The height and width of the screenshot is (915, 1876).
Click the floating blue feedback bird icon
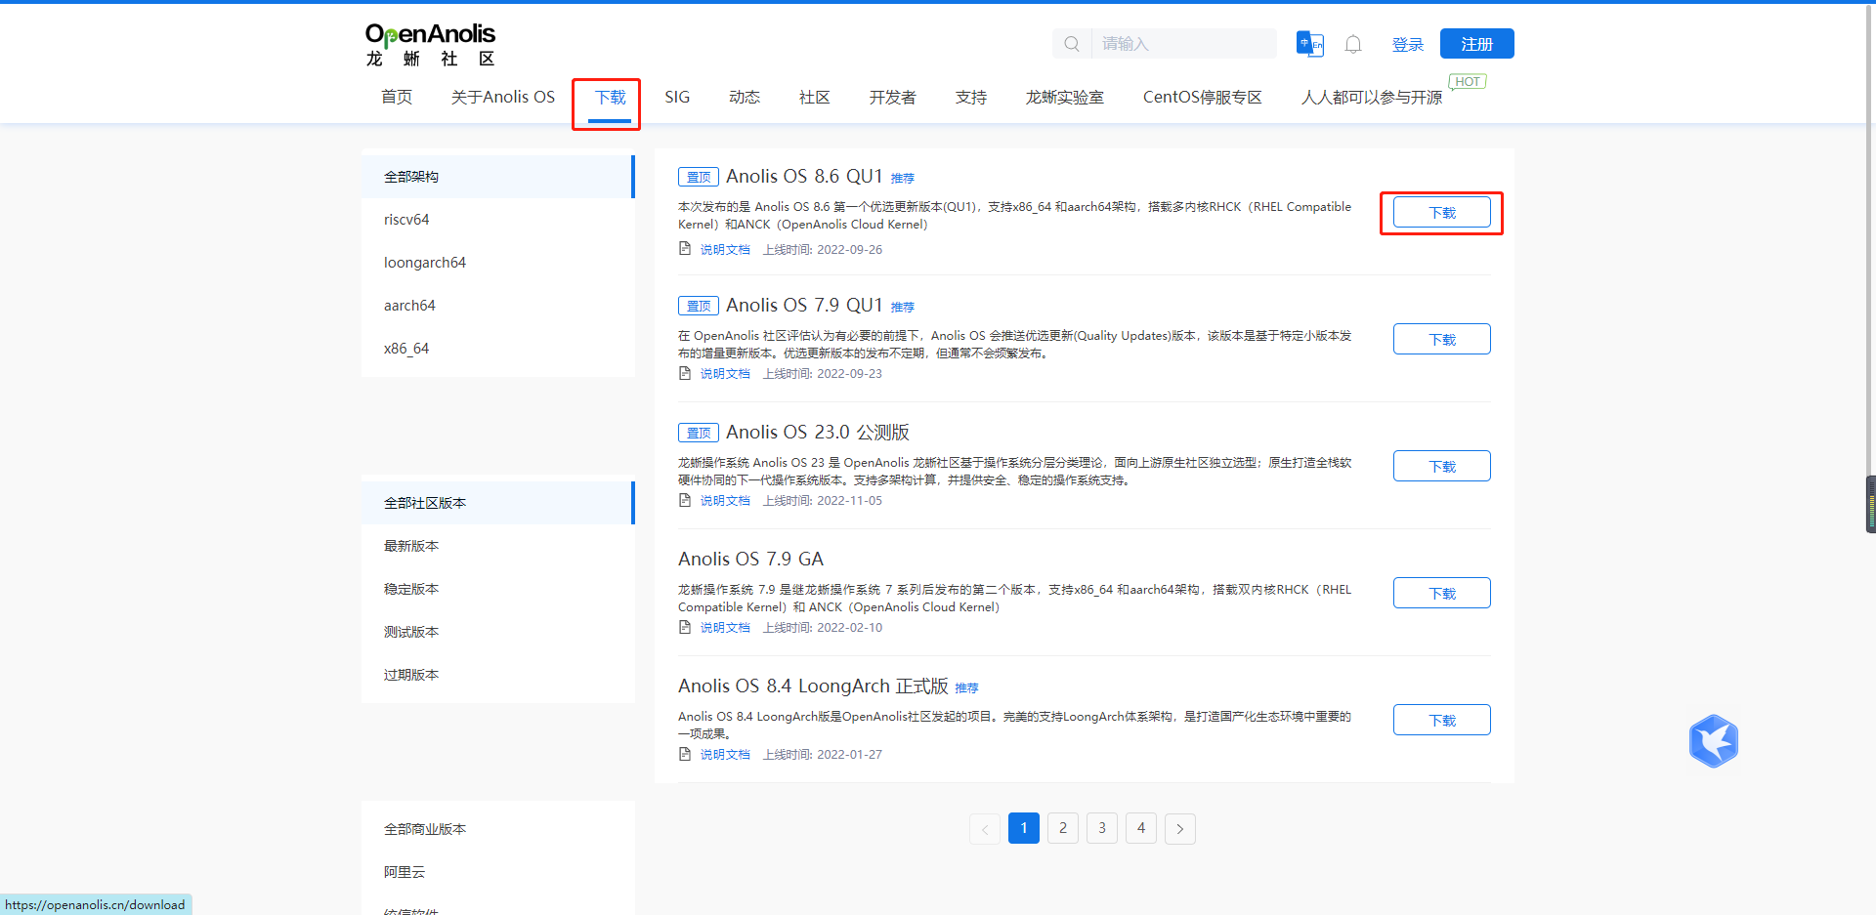[x=1713, y=741]
